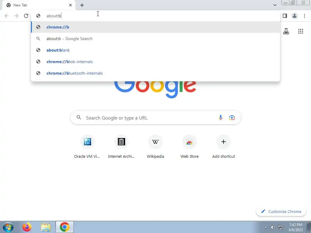Open the Windows Start menu
Screen dimensions: 311x233
pyautogui.click(x=8, y=227)
